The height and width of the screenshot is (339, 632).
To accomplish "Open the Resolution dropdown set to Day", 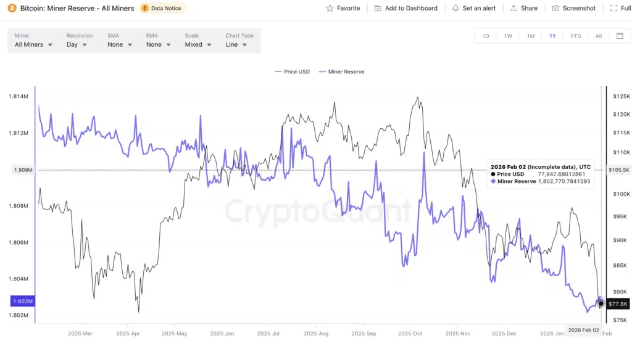I will [x=77, y=44].
